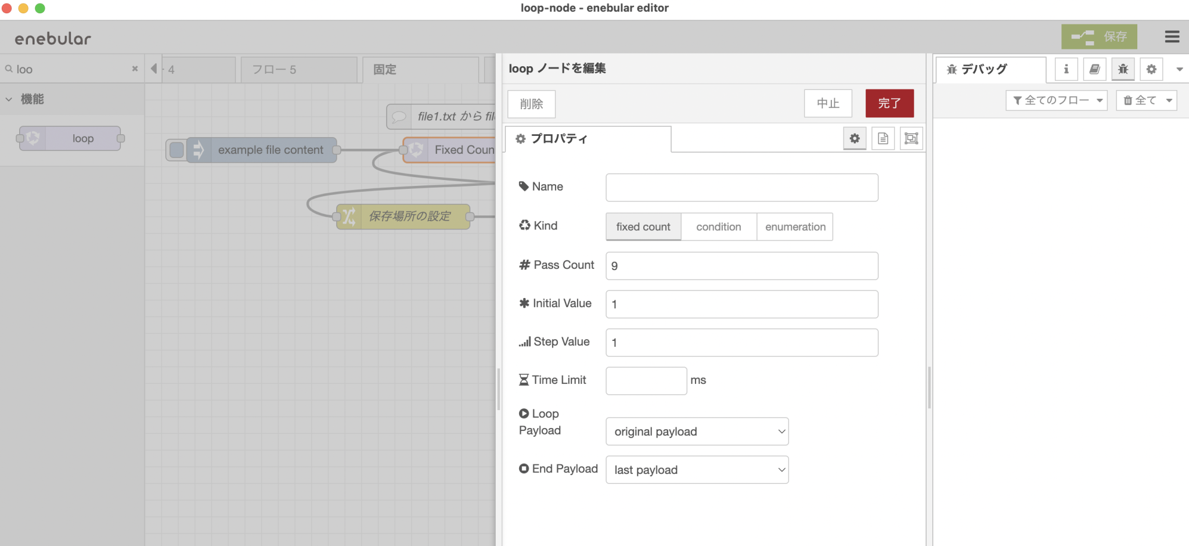Change Loop Payload to a different option

(x=697, y=431)
